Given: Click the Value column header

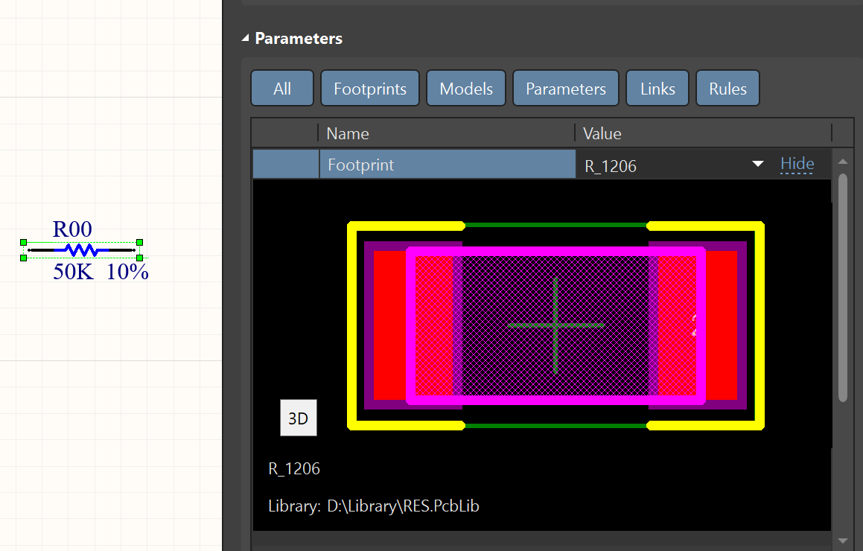Looking at the screenshot, I should pyautogui.click(x=602, y=133).
